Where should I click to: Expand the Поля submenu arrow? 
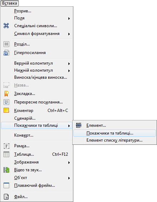[69, 18]
